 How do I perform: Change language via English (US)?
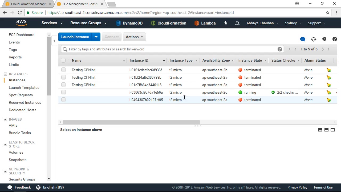click(50, 187)
